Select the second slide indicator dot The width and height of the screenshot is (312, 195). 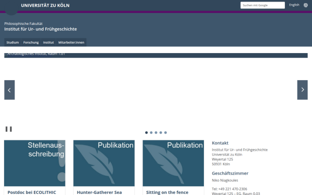click(151, 133)
